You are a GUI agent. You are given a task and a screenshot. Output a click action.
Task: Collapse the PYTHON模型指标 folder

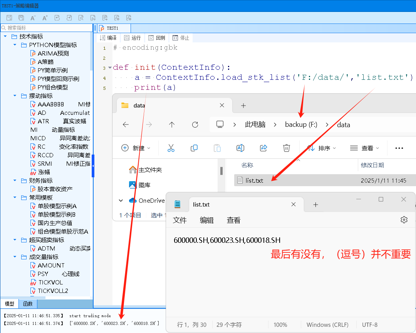point(15,45)
